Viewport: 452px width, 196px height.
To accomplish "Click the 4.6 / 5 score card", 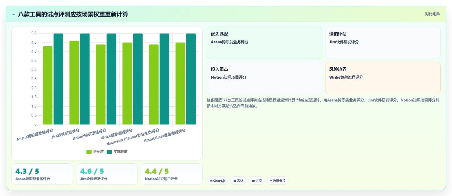I will click(107, 174).
